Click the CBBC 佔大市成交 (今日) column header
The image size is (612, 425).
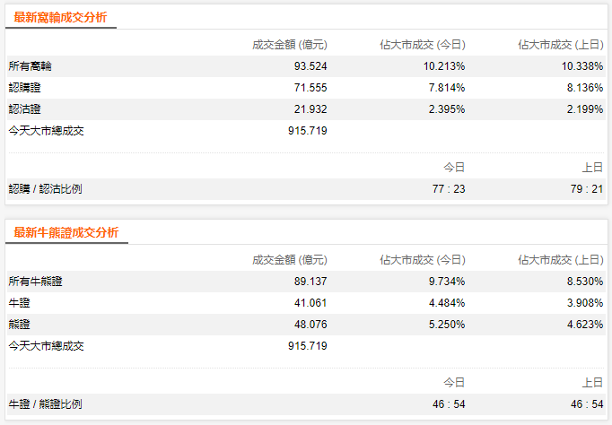(x=423, y=259)
